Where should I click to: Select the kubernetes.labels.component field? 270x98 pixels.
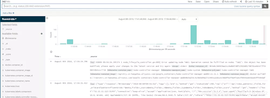(x=18, y=92)
